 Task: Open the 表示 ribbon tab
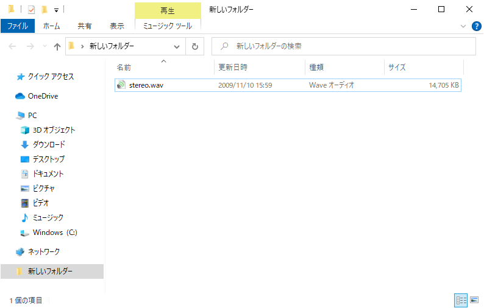(117, 26)
